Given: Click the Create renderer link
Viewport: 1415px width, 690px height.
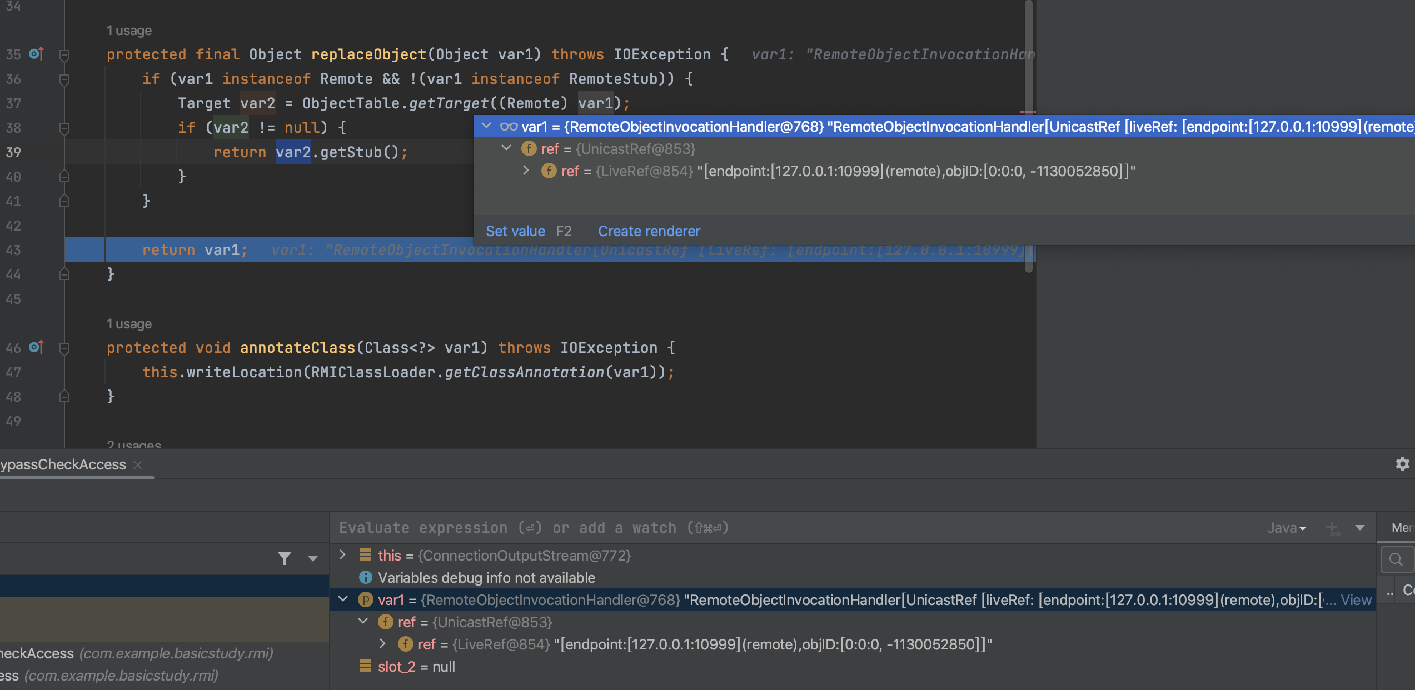Looking at the screenshot, I should pos(649,232).
